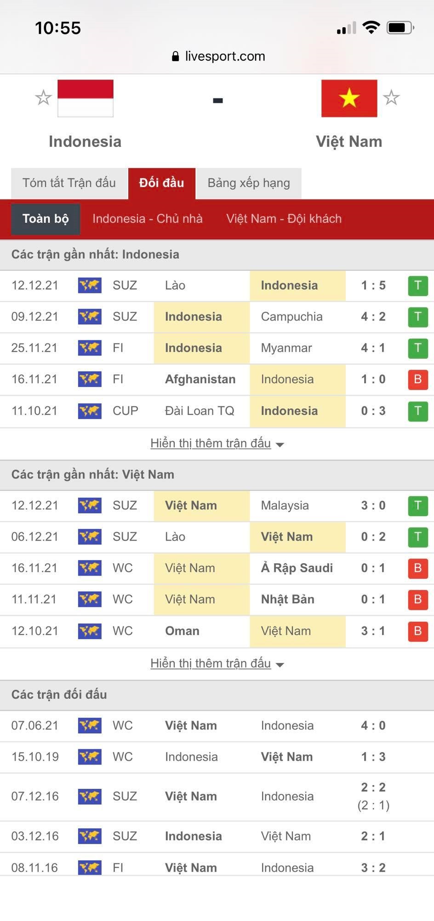Tap the Việt Nam flag icon
This screenshot has height=921, width=434.
tap(349, 98)
